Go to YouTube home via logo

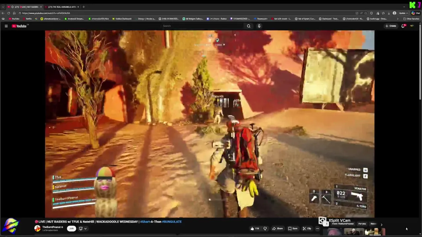[x=19, y=26]
